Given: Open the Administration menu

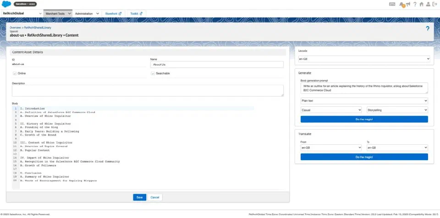Looking at the screenshot, I should tap(87, 13).
